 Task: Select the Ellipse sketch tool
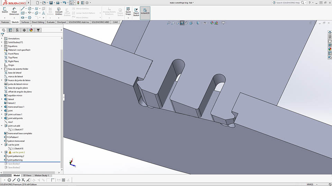pyautogui.click(x=36, y=13)
